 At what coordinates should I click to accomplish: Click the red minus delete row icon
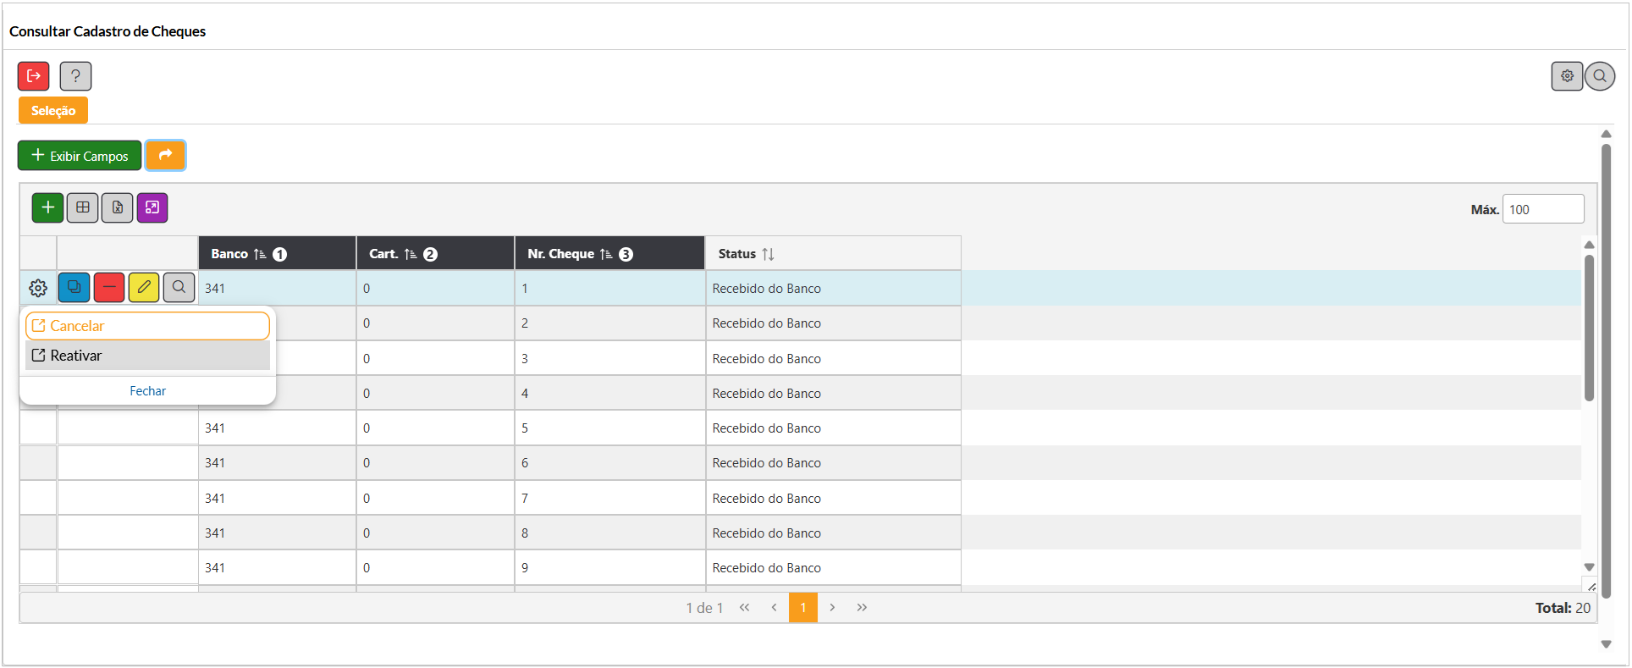click(109, 288)
